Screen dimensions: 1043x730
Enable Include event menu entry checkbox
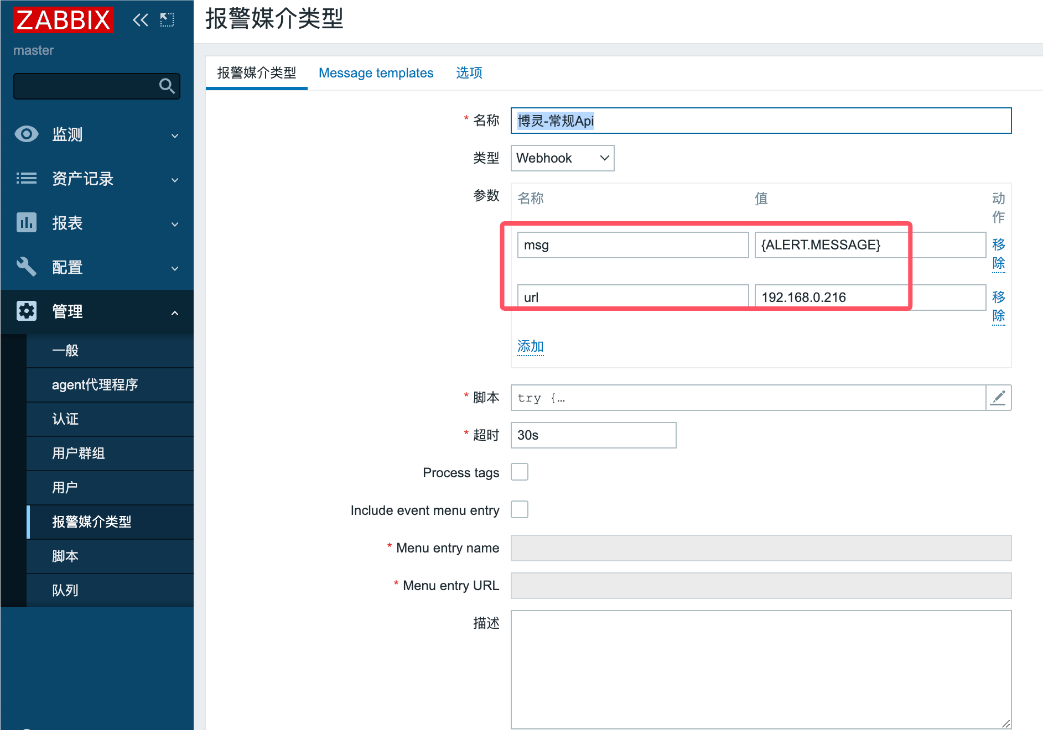(x=520, y=509)
